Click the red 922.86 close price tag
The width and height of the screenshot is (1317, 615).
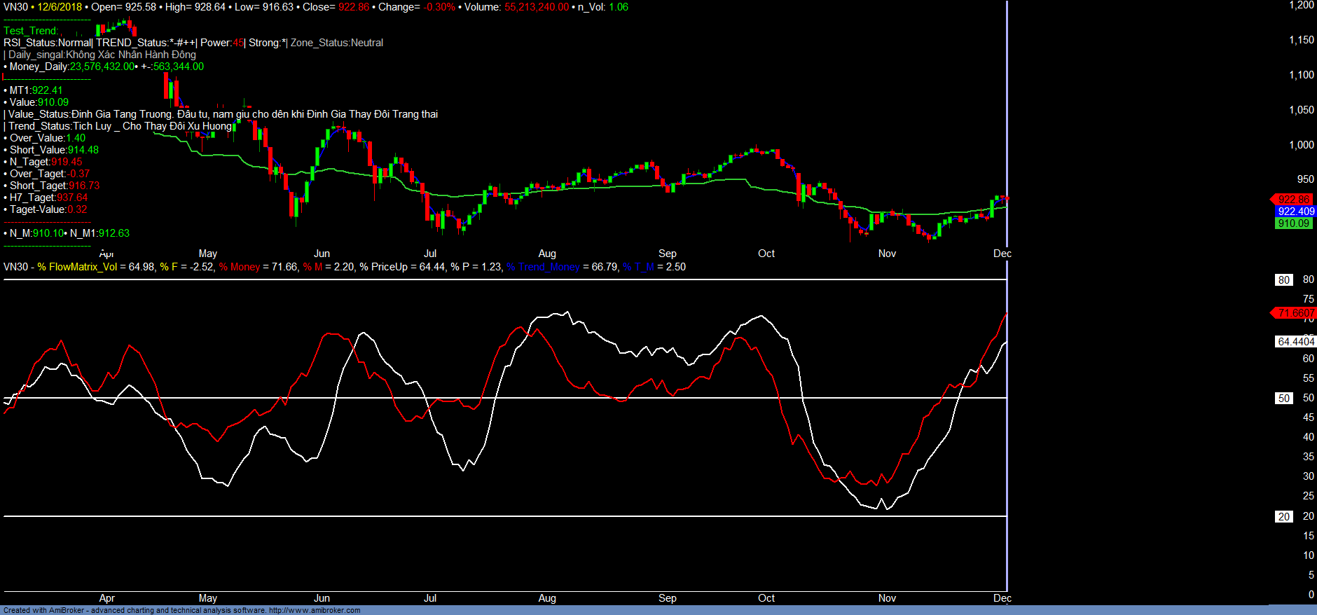[1292, 200]
